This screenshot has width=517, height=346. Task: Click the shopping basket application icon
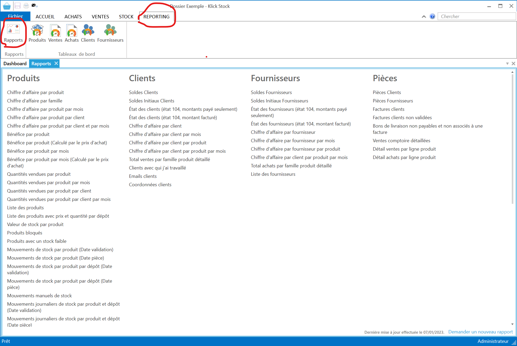(6, 6)
